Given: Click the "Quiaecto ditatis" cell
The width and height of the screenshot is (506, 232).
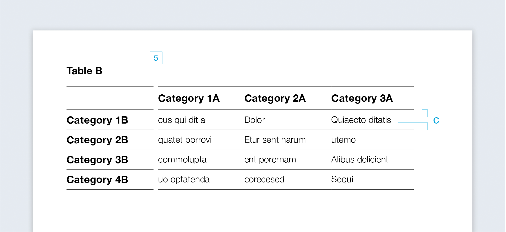Looking at the screenshot, I should point(361,120).
